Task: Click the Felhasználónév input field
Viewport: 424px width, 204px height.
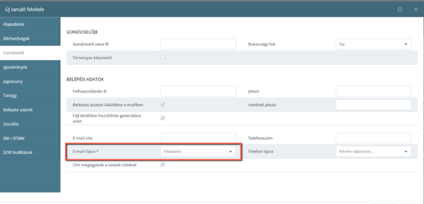Action: (198, 91)
